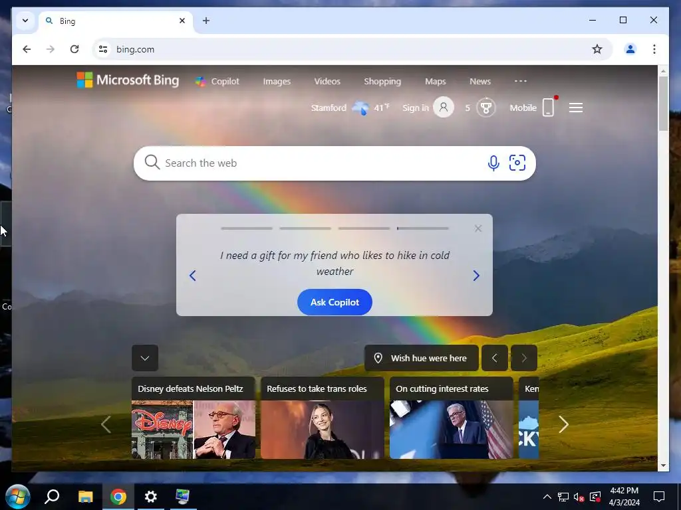
Task: Close the Bing tab
Action: pos(182,21)
